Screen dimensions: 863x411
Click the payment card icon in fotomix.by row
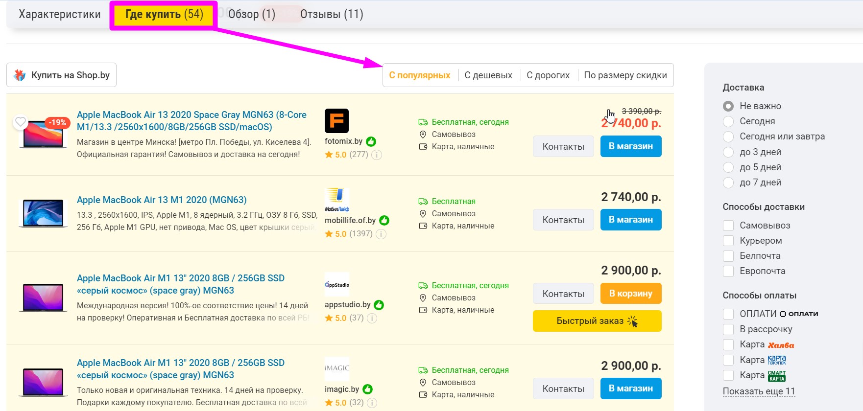423,146
